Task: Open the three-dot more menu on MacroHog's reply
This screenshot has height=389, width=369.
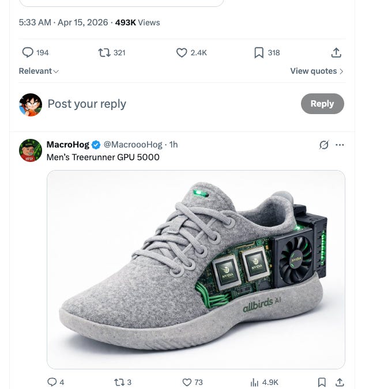Action: tap(340, 145)
